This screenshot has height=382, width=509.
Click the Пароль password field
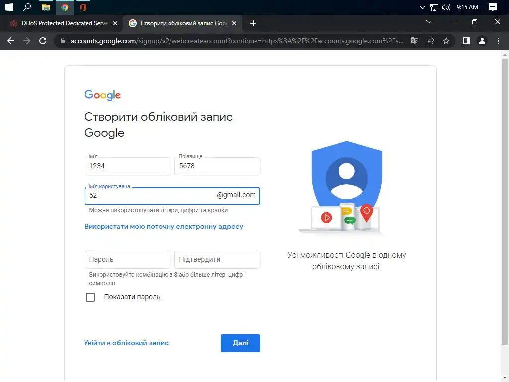(127, 260)
